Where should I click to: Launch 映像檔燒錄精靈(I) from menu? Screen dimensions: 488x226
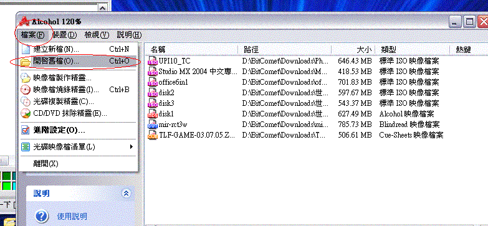click(79, 90)
